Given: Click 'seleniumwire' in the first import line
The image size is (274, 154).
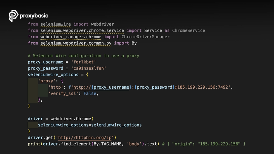Looking at the screenshot, I should tap(56, 24).
